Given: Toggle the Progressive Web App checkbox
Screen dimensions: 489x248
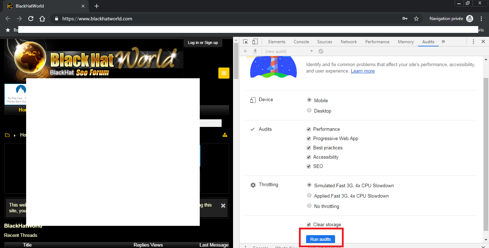Looking at the screenshot, I should click(309, 138).
